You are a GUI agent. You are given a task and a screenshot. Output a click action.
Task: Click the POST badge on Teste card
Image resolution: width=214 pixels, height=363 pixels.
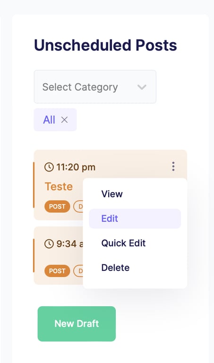click(57, 207)
